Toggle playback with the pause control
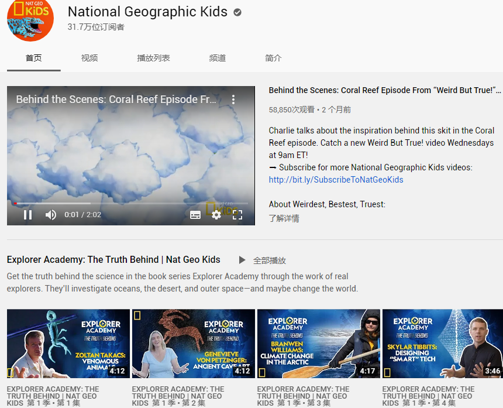The height and width of the screenshot is (408, 503). coord(27,215)
